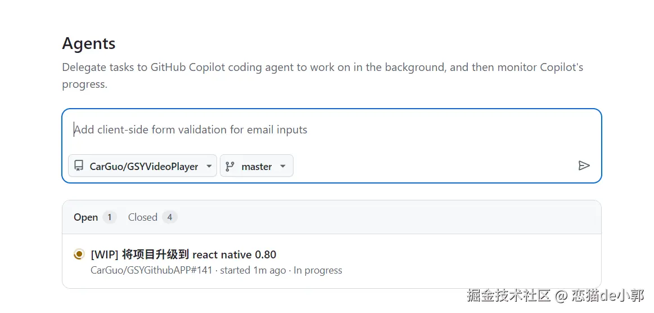This screenshot has width=654, height=313.
Task: Click the 'In progress' status text
Action: [318, 270]
